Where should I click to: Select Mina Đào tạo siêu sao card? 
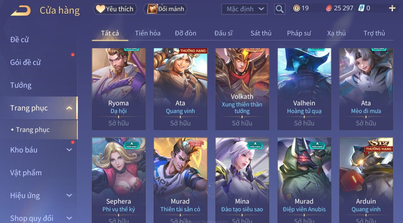click(x=242, y=180)
